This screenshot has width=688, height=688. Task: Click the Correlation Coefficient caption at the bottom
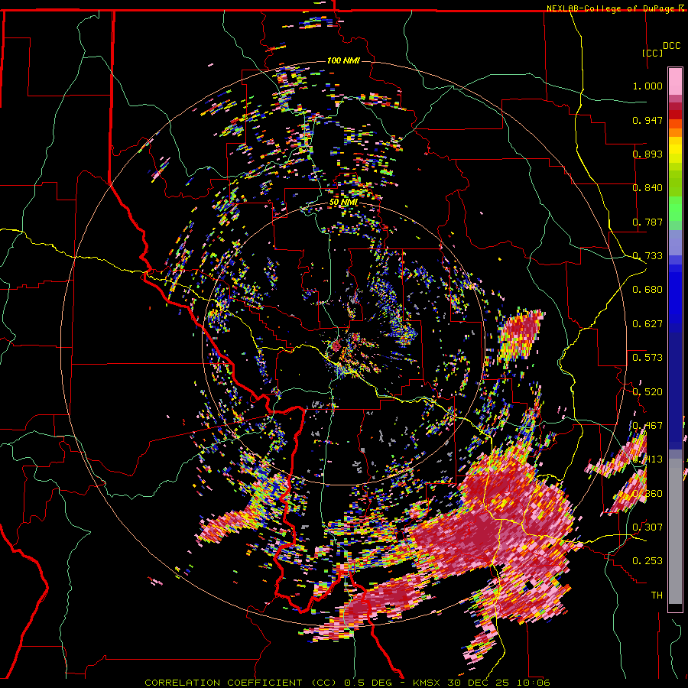tap(347, 683)
